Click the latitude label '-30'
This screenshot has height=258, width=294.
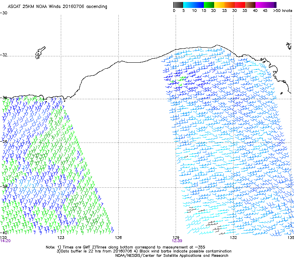[x=4, y=13]
